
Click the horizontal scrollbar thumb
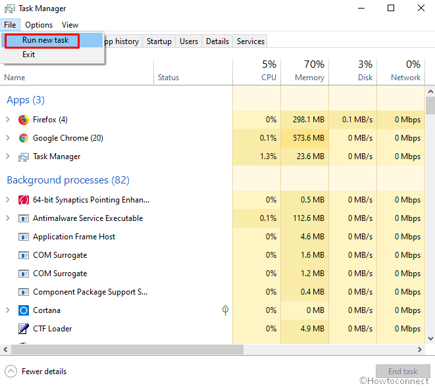127,349
